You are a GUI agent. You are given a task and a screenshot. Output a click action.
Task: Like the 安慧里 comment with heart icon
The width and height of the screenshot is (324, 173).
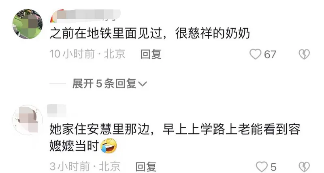click(x=262, y=167)
